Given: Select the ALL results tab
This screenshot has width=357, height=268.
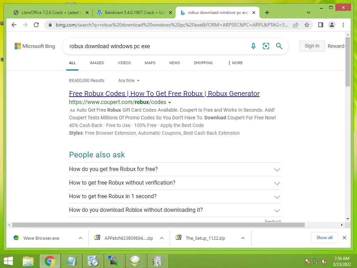Looking at the screenshot, I should coord(73,63).
